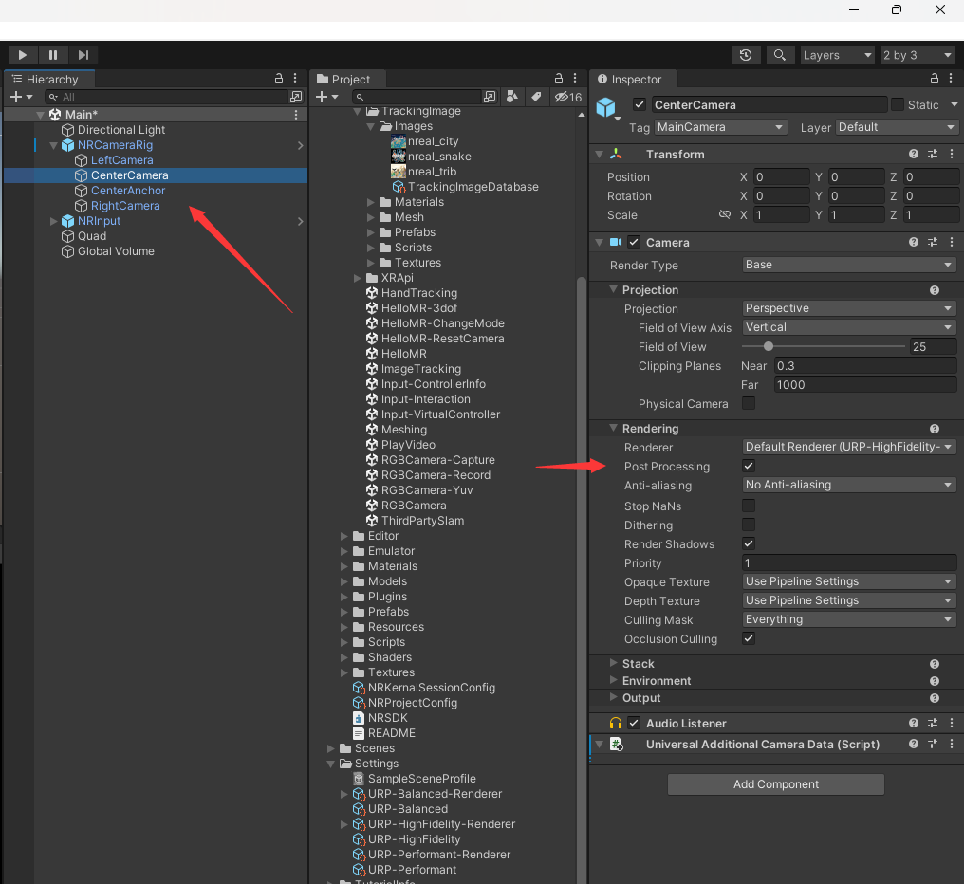The width and height of the screenshot is (964, 884).
Task: Click the Add Component button
Action: tap(775, 784)
